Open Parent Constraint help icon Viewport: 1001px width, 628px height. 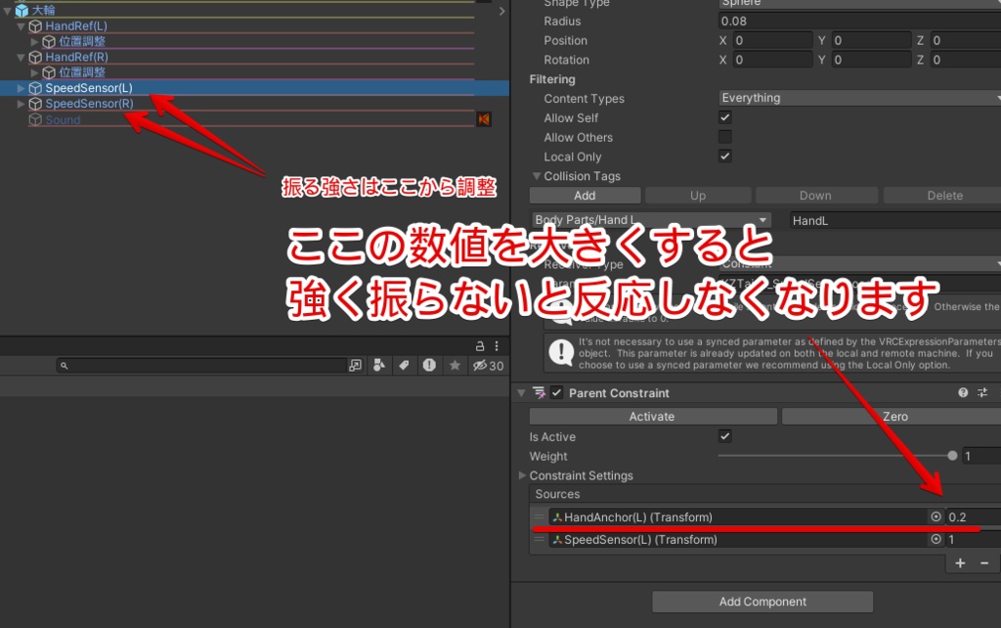(x=963, y=393)
